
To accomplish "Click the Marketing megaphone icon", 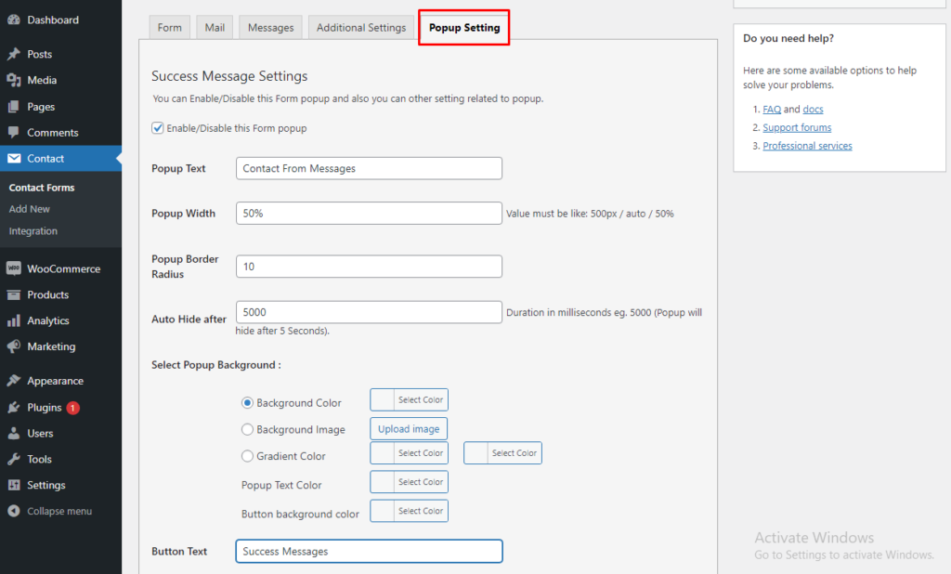I will pyautogui.click(x=13, y=346).
